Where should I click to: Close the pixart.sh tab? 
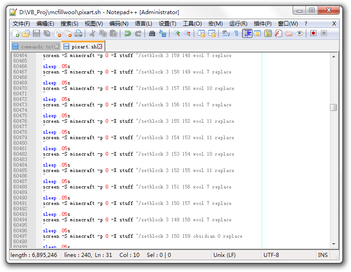[100, 47]
